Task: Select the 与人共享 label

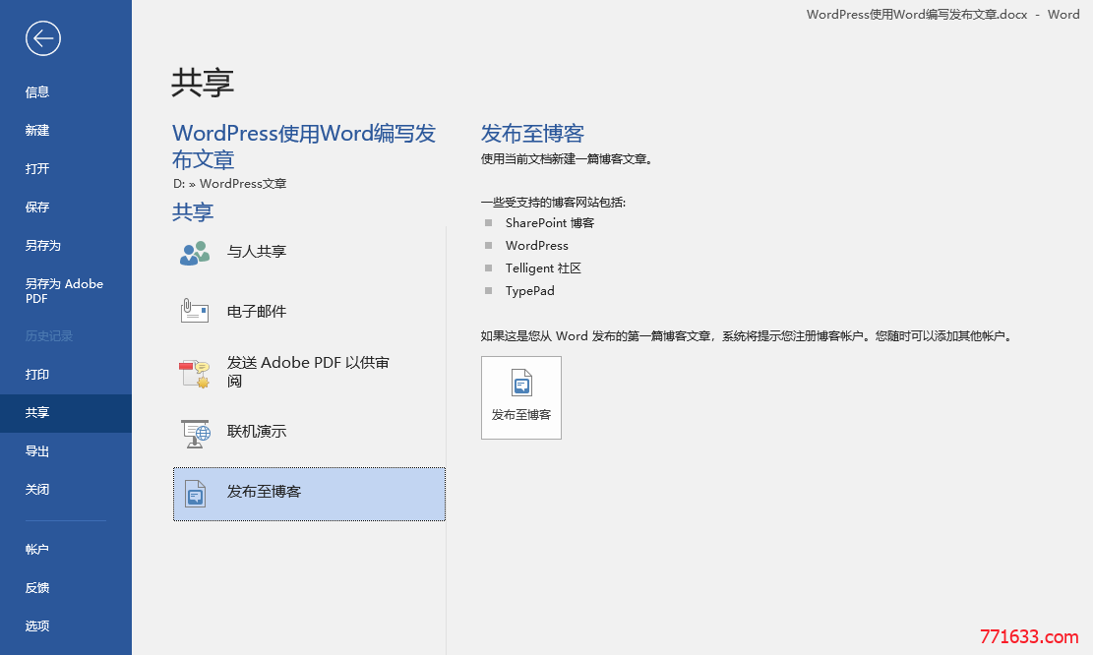Action: (257, 252)
